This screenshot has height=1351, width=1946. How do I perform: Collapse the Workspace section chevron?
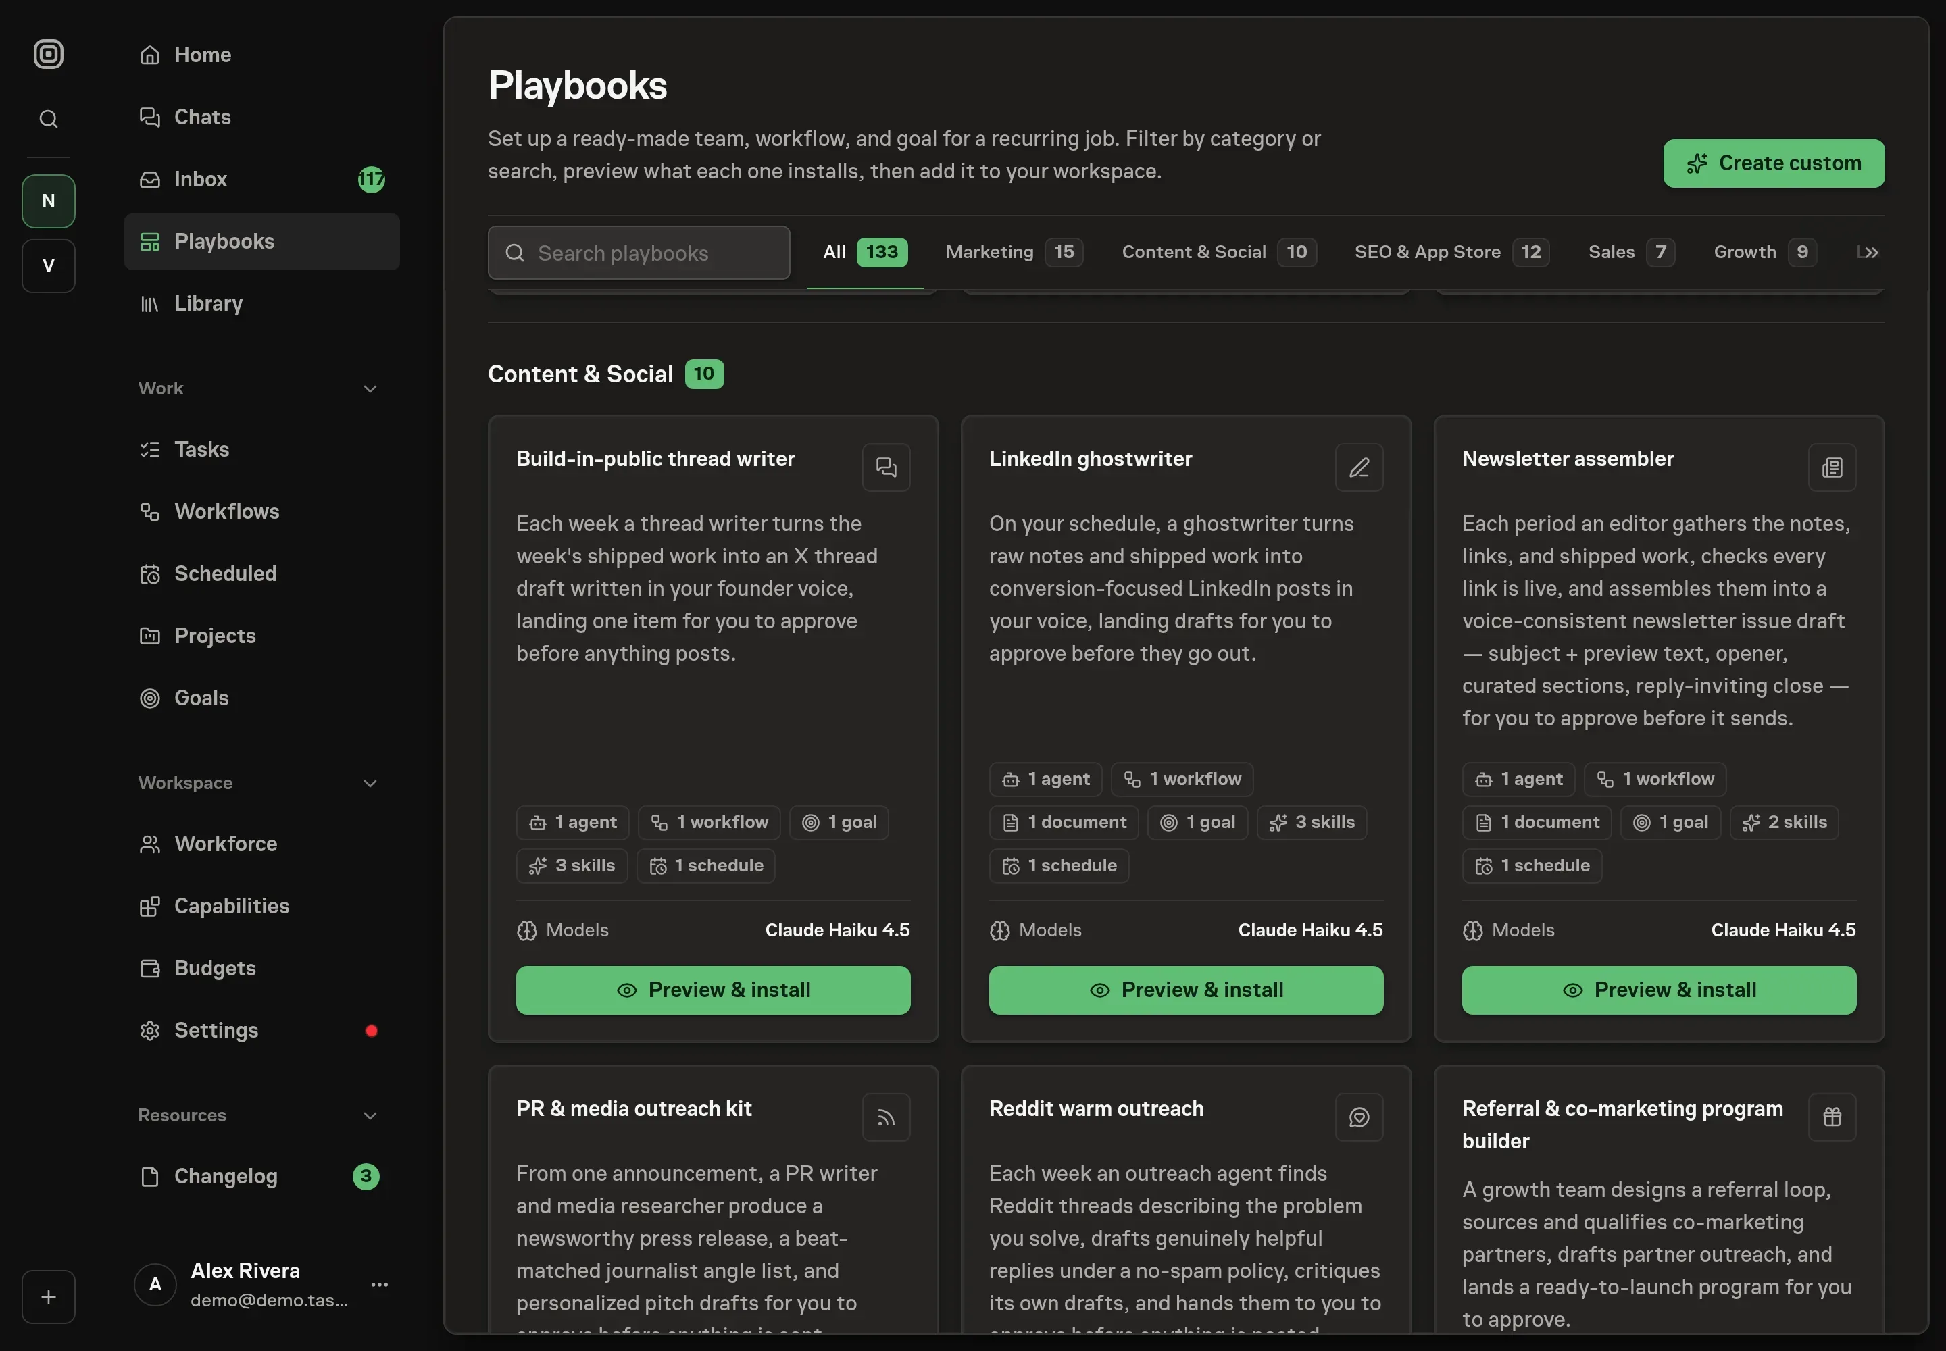click(370, 783)
